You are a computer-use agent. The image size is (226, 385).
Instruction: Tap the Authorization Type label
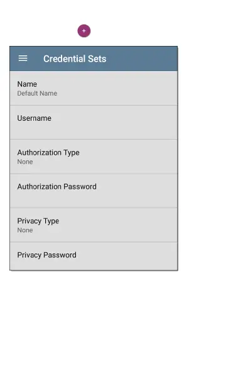point(48,152)
